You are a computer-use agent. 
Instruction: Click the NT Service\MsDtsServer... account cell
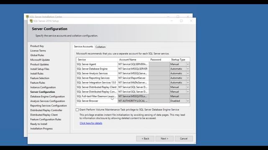coord(133,82)
